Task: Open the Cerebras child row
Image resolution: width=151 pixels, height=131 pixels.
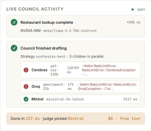Action: click(80, 70)
